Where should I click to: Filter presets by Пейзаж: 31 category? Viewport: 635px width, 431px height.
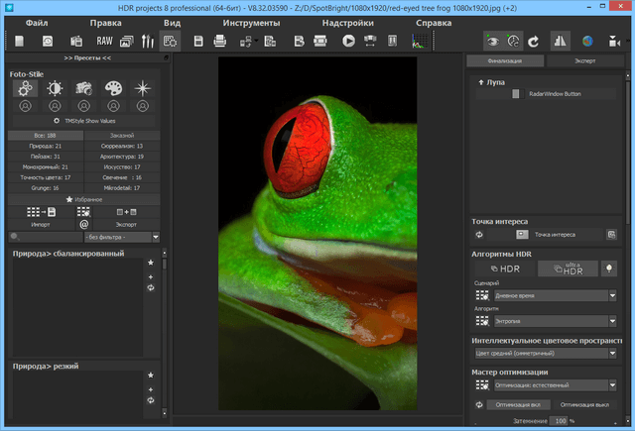pyautogui.click(x=43, y=156)
